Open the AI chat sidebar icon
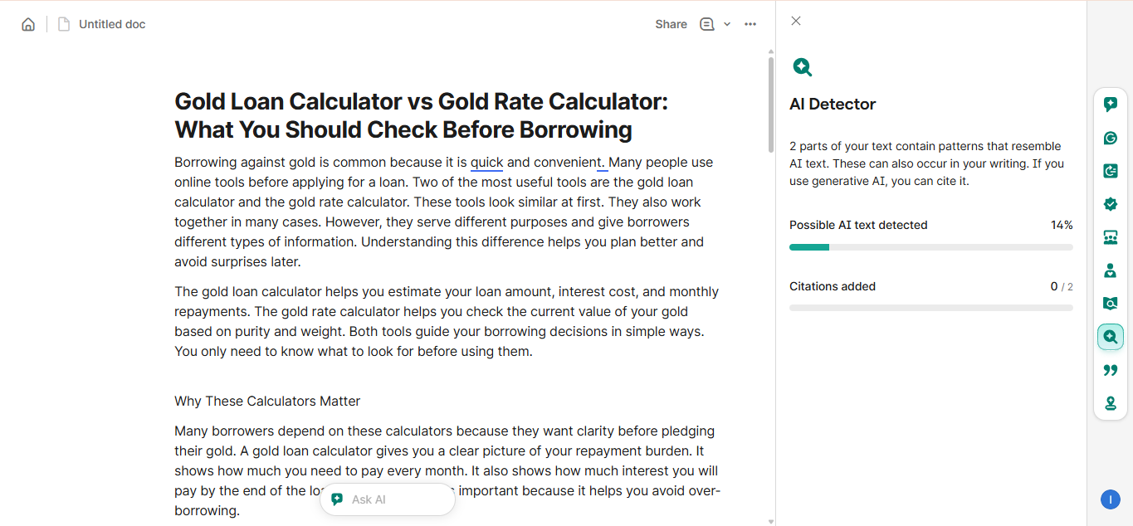The height and width of the screenshot is (526, 1133). [x=1111, y=105]
